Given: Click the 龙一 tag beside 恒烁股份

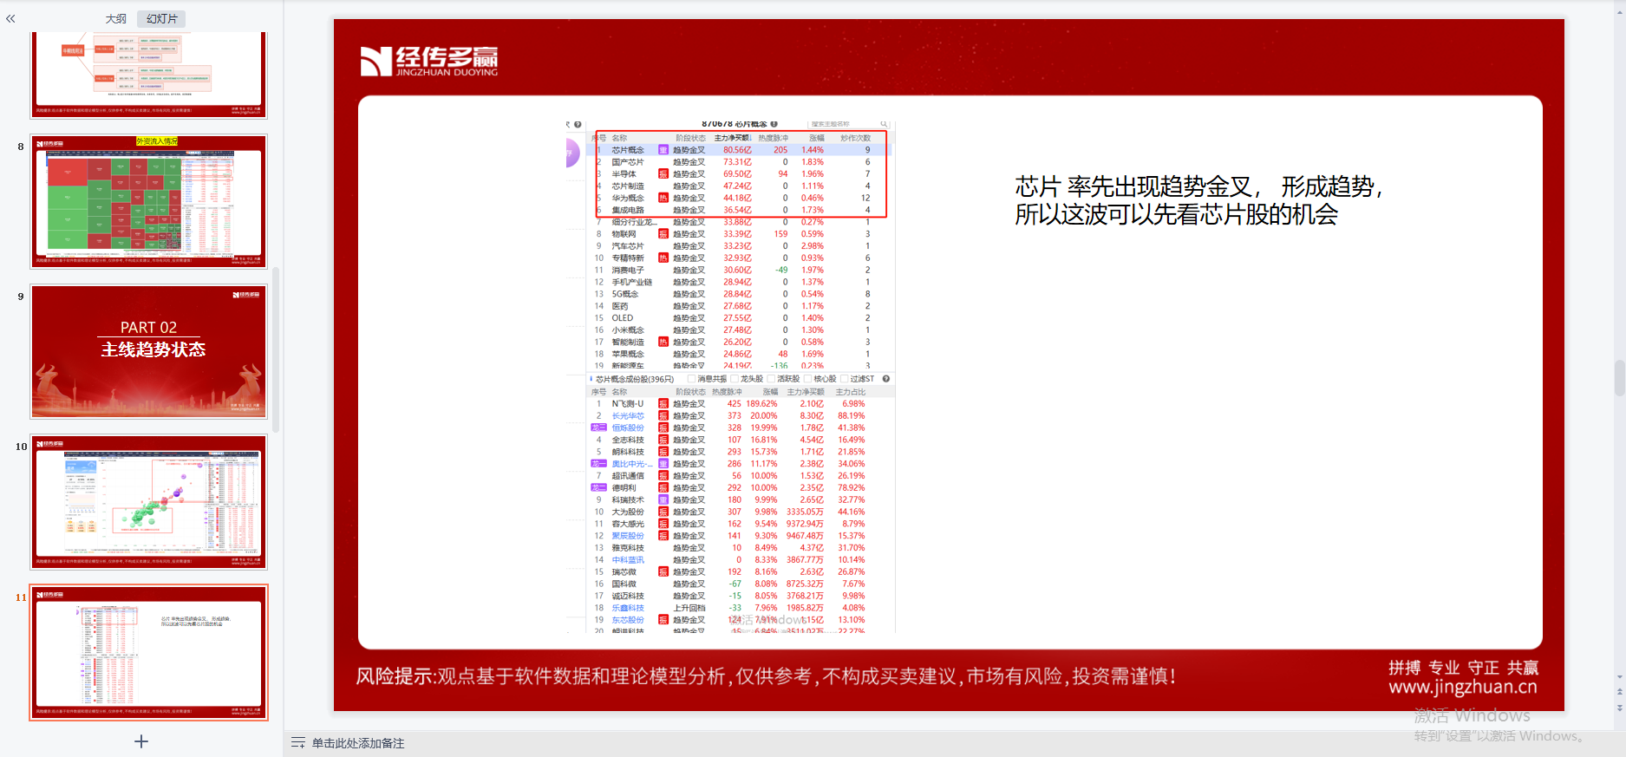Looking at the screenshot, I should 598,427.
